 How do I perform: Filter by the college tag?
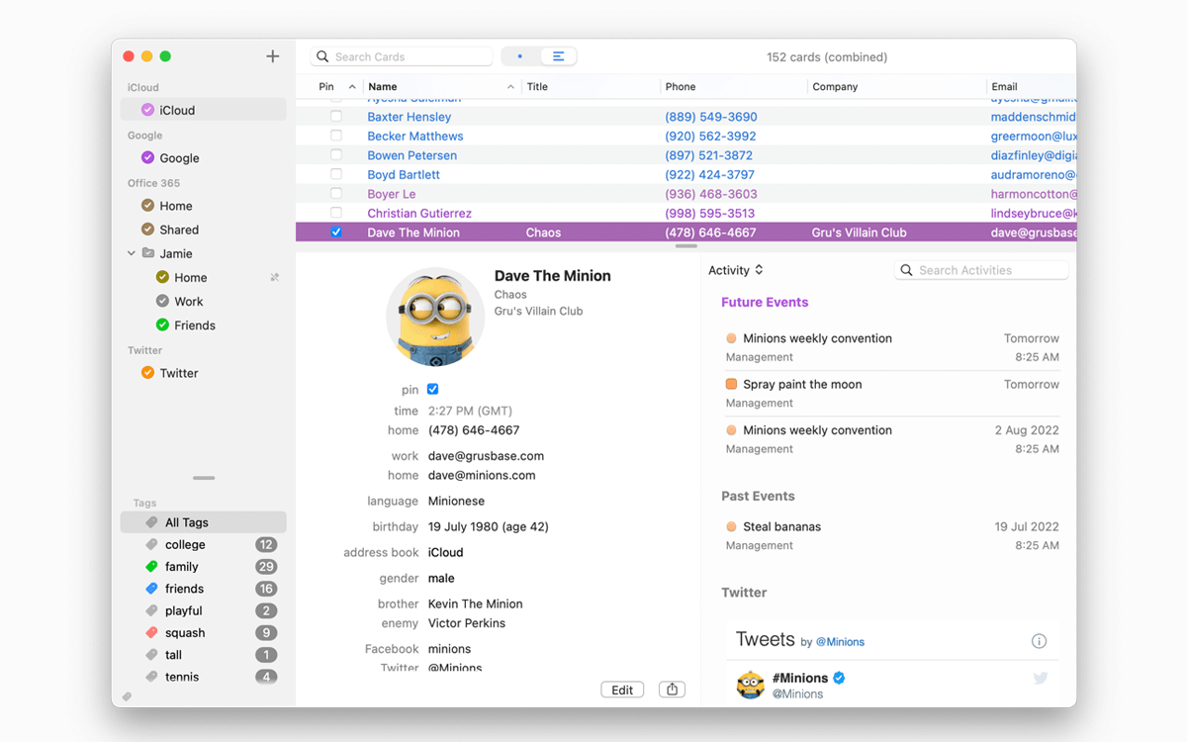(204, 545)
